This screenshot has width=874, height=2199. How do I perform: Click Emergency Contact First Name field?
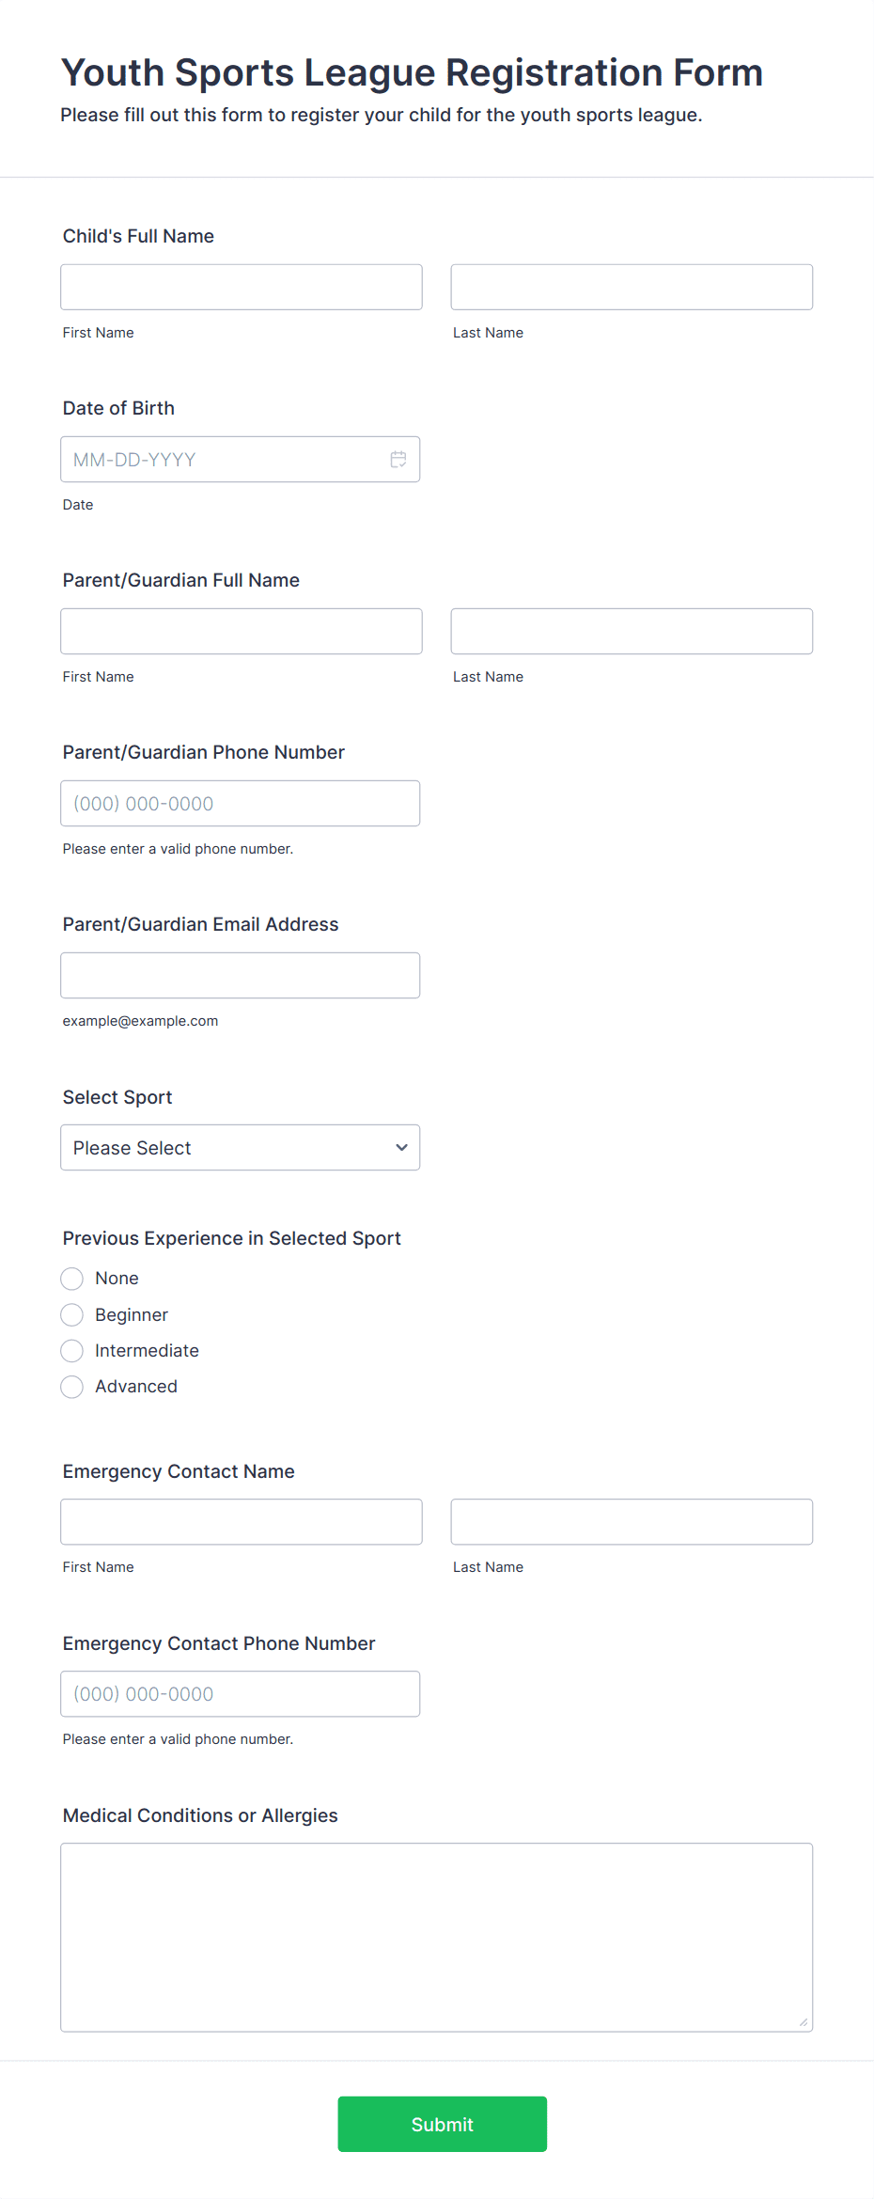[242, 1522]
